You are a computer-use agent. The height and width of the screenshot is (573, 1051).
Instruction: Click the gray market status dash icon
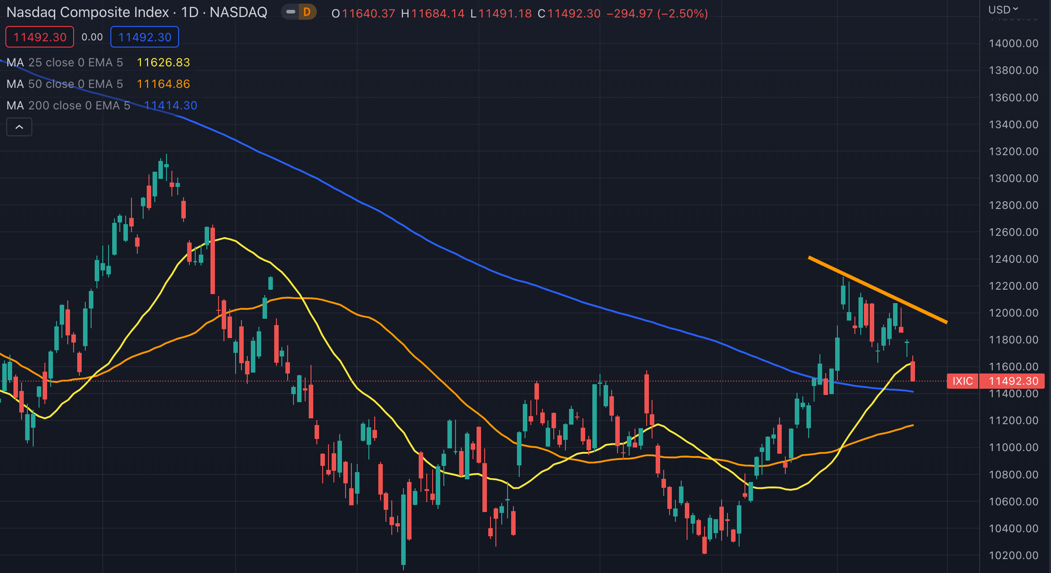pyautogui.click(x=291, y=12)
